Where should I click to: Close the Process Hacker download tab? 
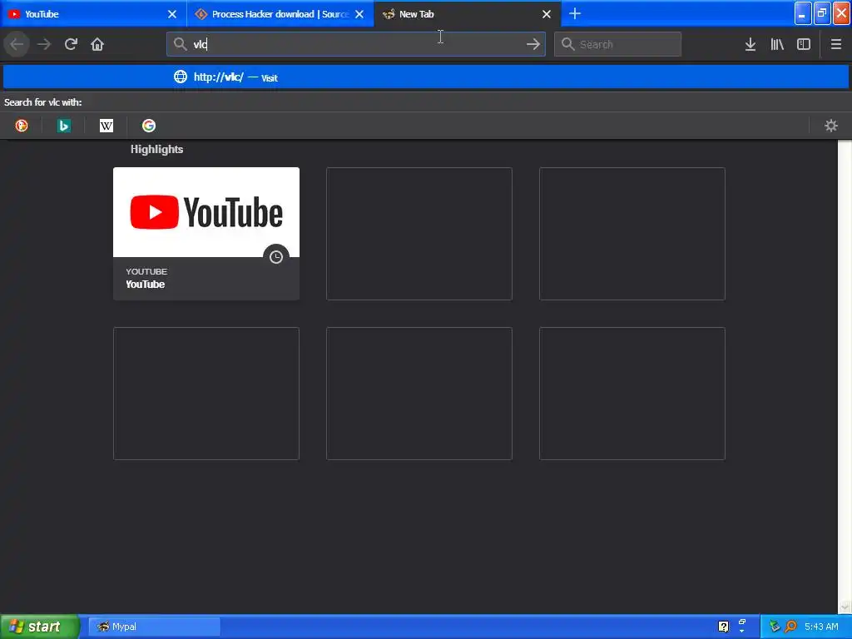[x=359, y=14]
